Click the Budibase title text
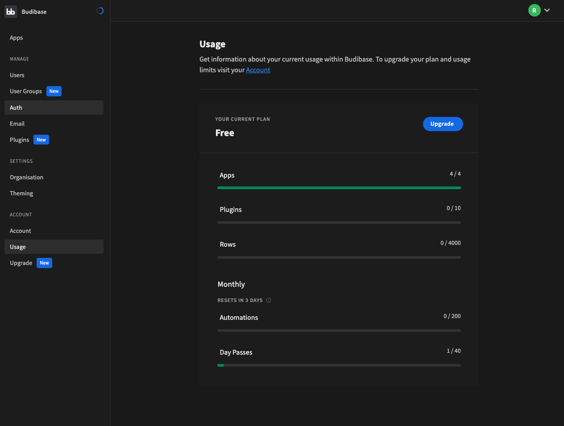 pos(34,12)
